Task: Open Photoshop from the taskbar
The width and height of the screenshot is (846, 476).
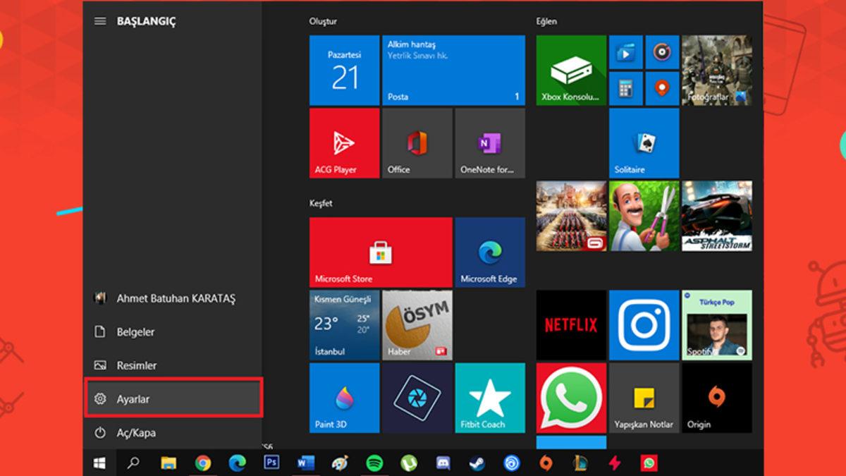Action: coord(271,464)
